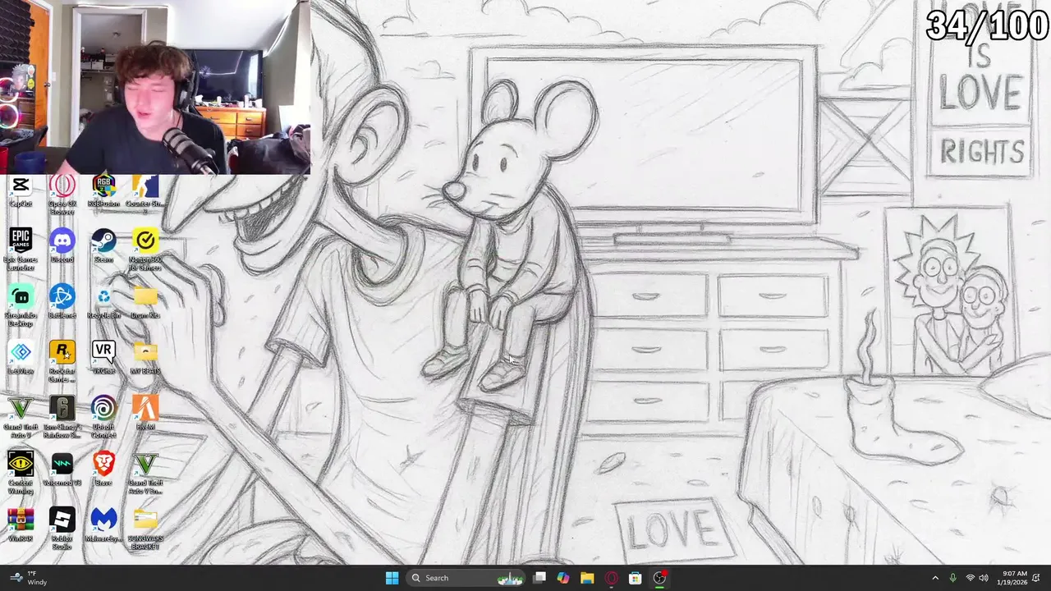Open the Ubisoft Connect desktop shortcut
1051x591 pixels.
[103, 417]
